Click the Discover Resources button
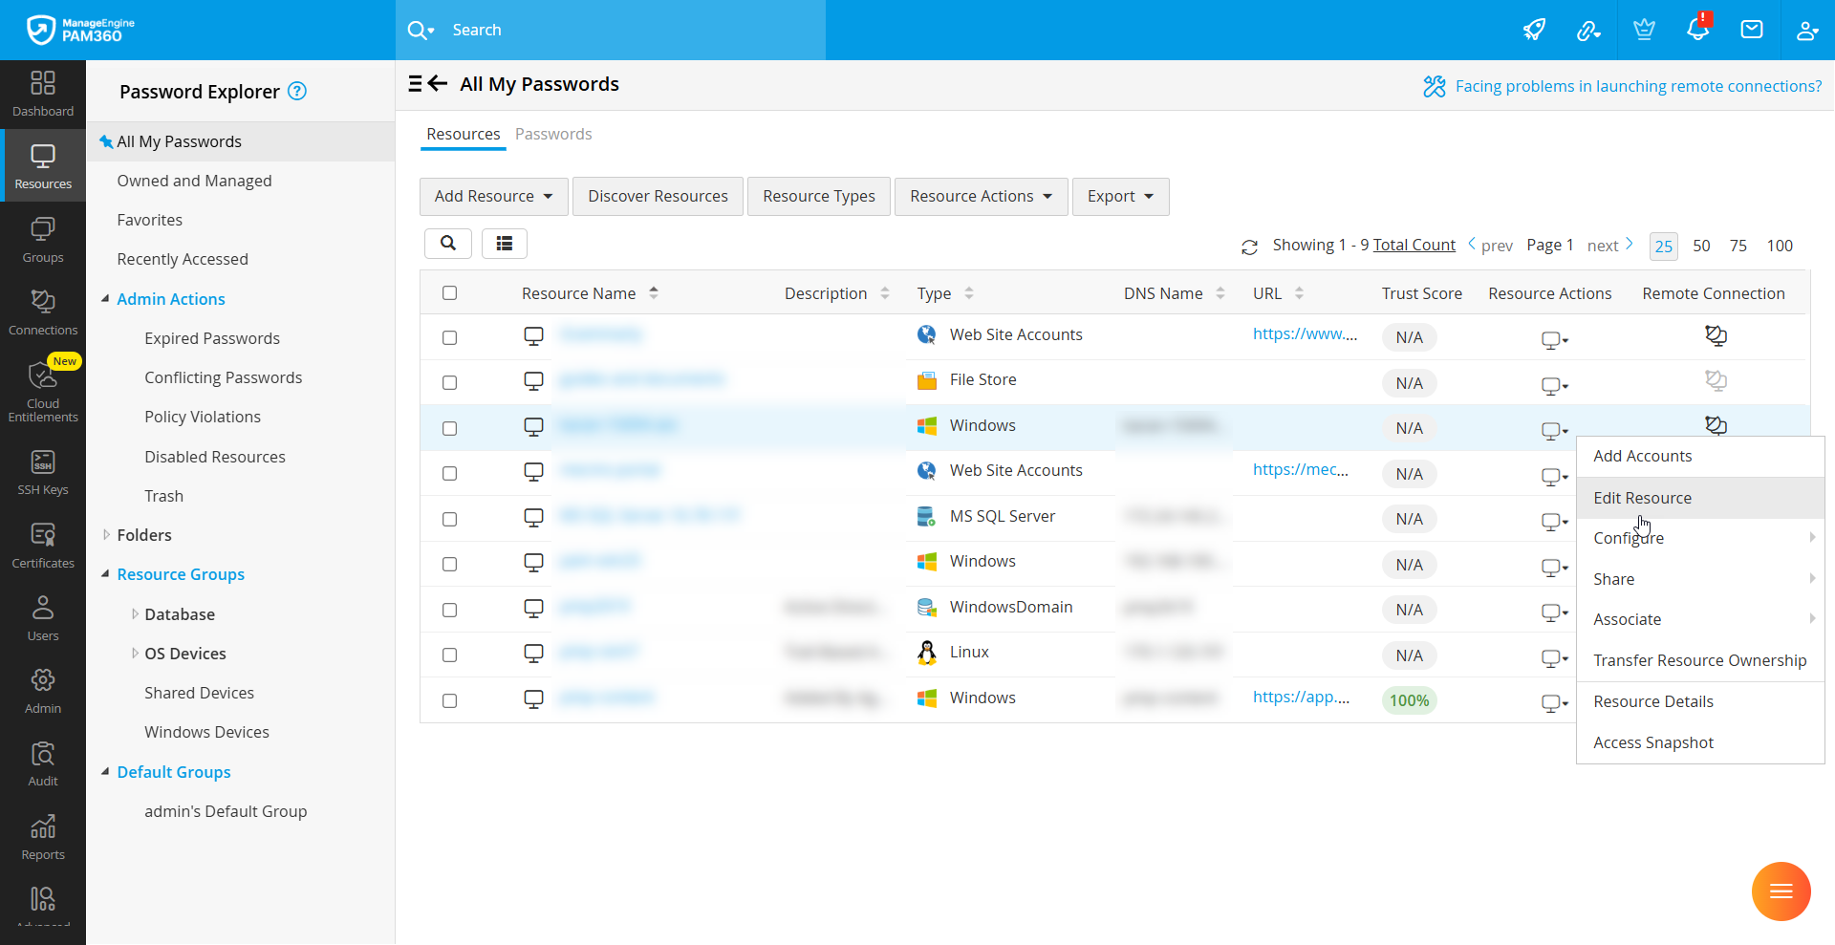Screen dimensions: 1835x945 (x=658, y=196)
